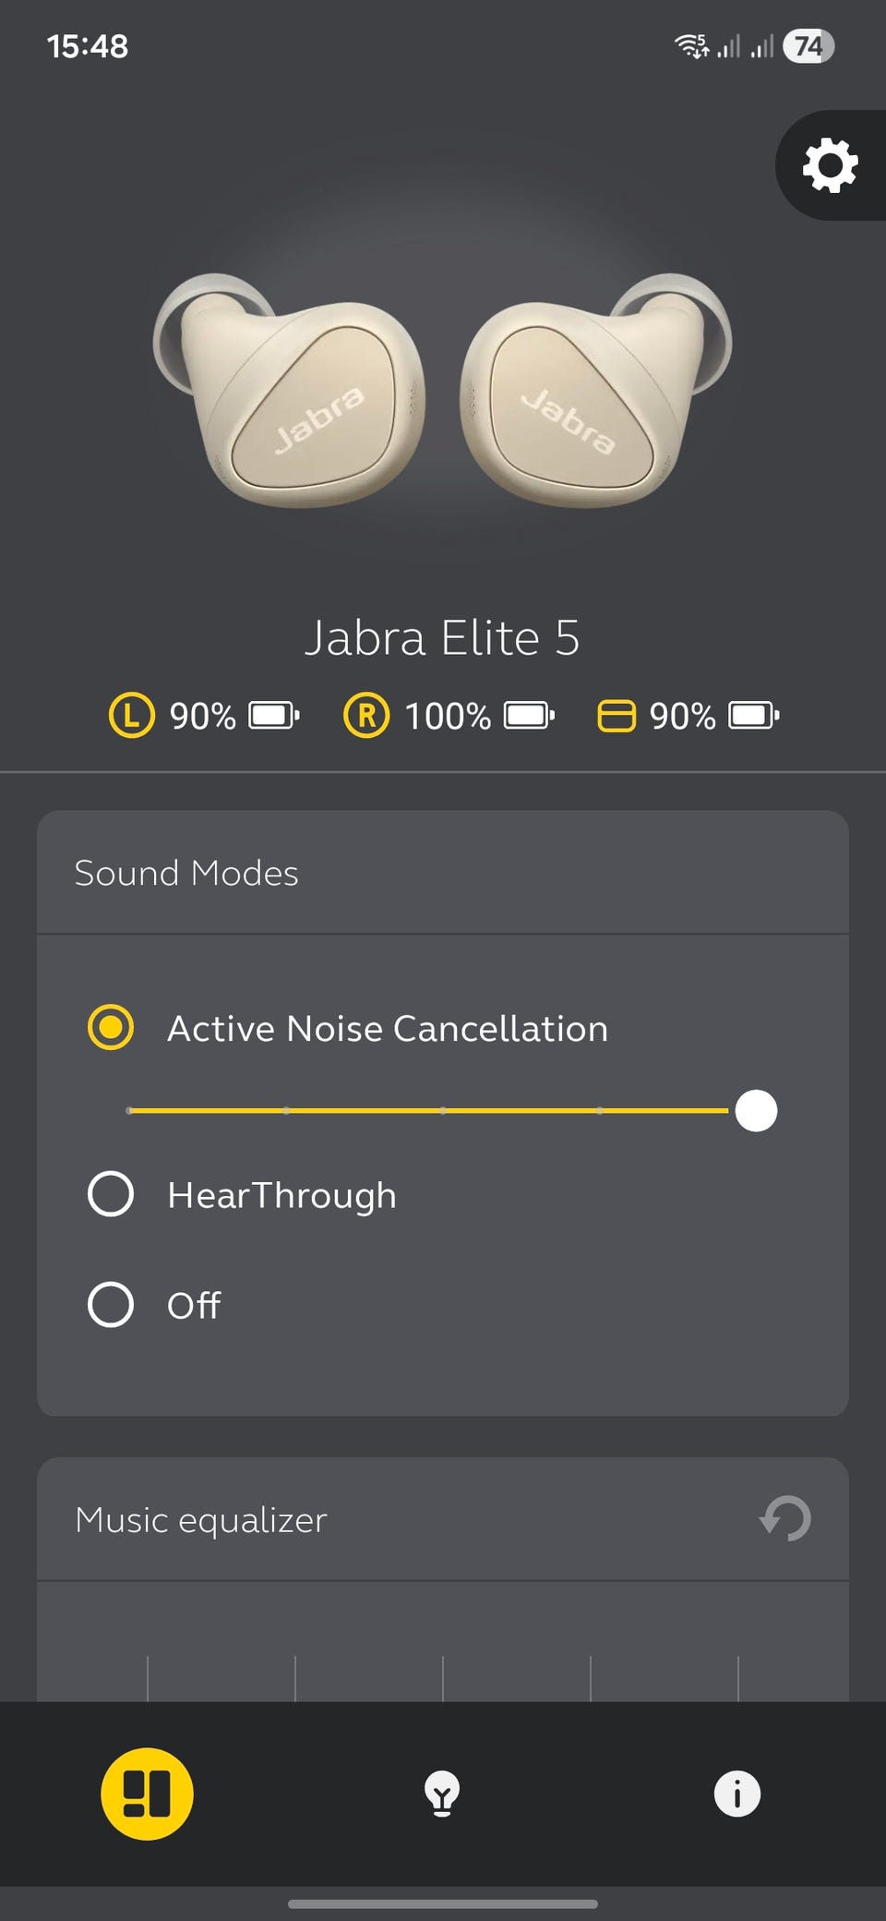
Task: Tap the Sound Modes header
Action: tap(186, 873)
